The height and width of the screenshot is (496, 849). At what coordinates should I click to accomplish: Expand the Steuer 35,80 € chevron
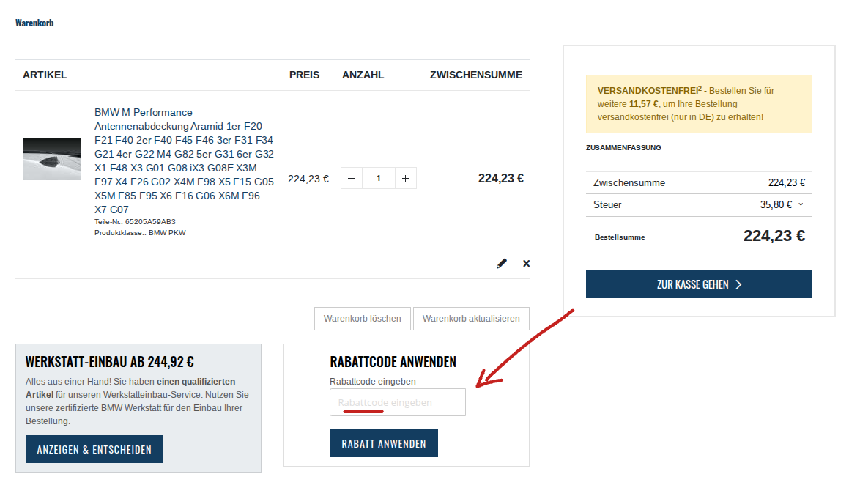tap(801, 204)
